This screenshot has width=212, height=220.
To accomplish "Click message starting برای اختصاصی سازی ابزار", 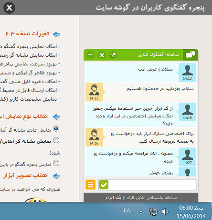I will 152,137.
